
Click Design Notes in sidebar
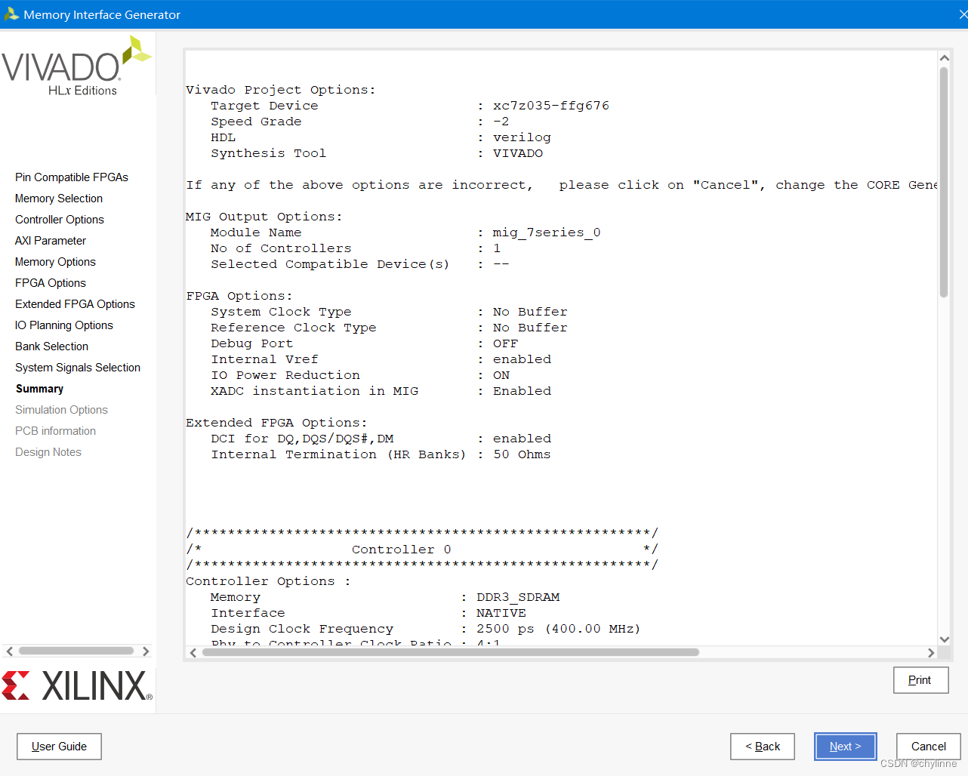[48, 452]
